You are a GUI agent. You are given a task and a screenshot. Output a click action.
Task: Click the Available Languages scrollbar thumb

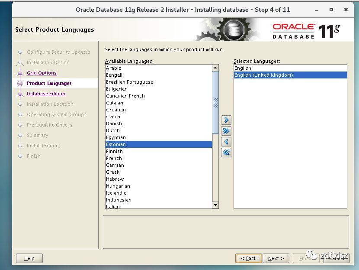215,102
